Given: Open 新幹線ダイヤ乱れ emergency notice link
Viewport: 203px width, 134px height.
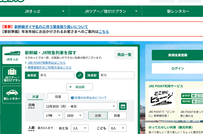Looking at the screenshot, I should click(x=51, y=27).
